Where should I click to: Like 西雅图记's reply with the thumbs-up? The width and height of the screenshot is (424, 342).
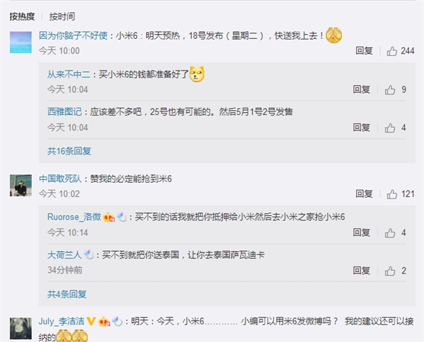[390, 128]
